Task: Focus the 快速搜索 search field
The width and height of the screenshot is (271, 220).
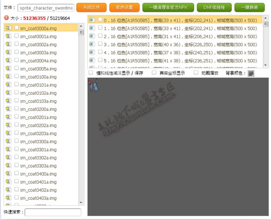Action: [x=53, y=212]
